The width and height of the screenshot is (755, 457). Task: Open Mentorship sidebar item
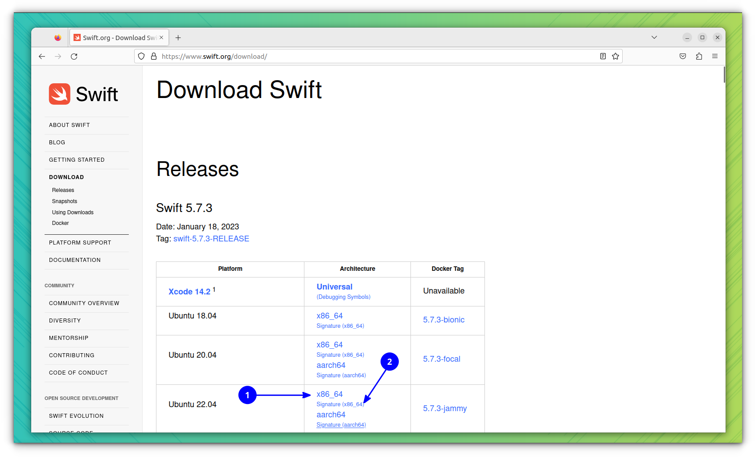[69, 338]
